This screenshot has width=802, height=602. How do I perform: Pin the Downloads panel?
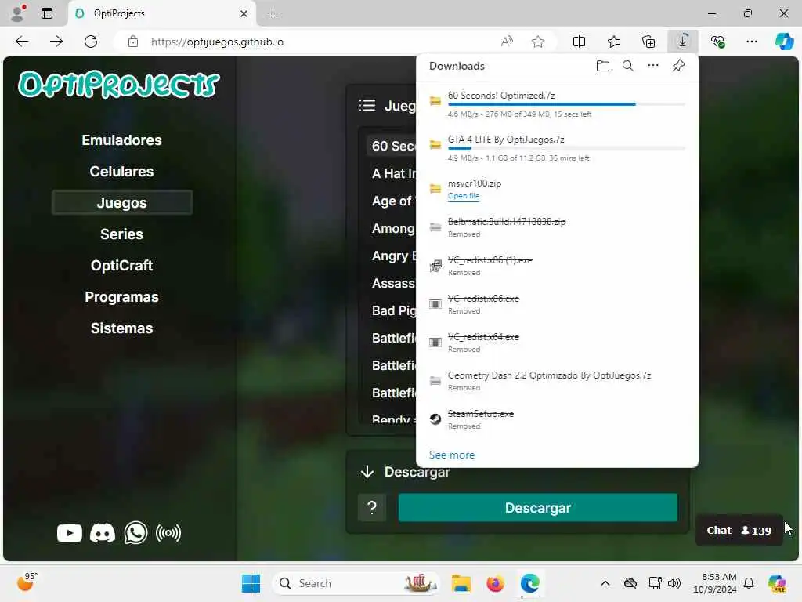pyautogui.click(x=678, y=66)
